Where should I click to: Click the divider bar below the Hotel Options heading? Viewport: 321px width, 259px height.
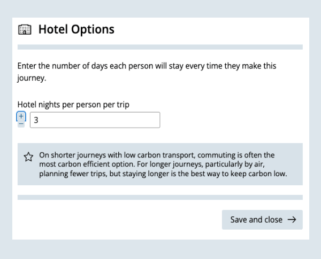(160, 47)
